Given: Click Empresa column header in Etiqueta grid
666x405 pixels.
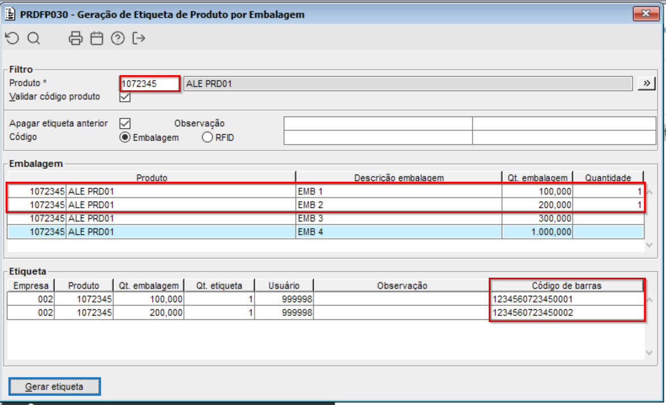Looking at the screenshot, I should point(31,286).
